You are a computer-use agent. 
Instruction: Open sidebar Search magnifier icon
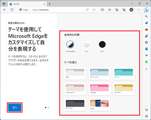pos(146,16)
